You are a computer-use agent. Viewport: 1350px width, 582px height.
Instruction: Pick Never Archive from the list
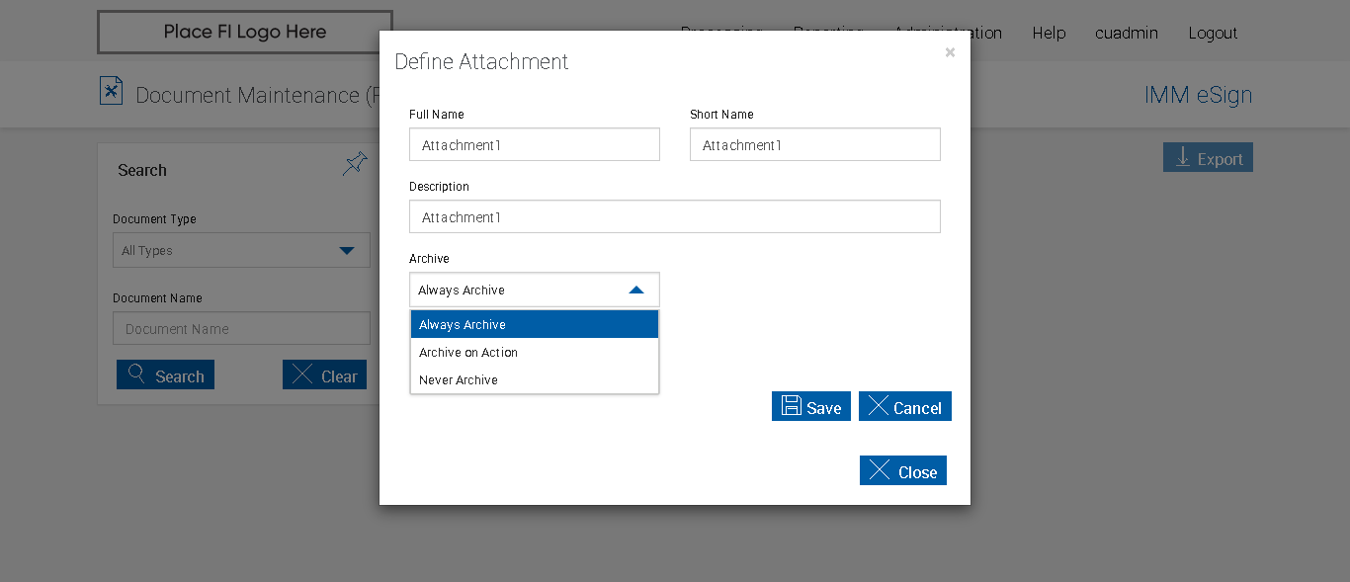point(534,380)
